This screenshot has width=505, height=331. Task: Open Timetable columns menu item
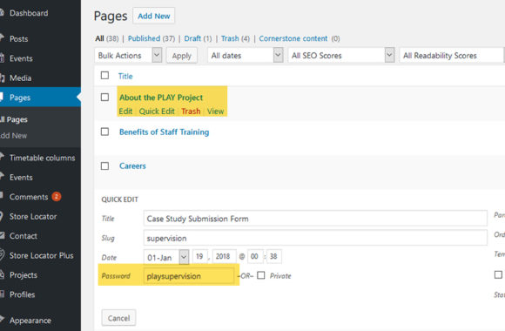coord(42,158)
